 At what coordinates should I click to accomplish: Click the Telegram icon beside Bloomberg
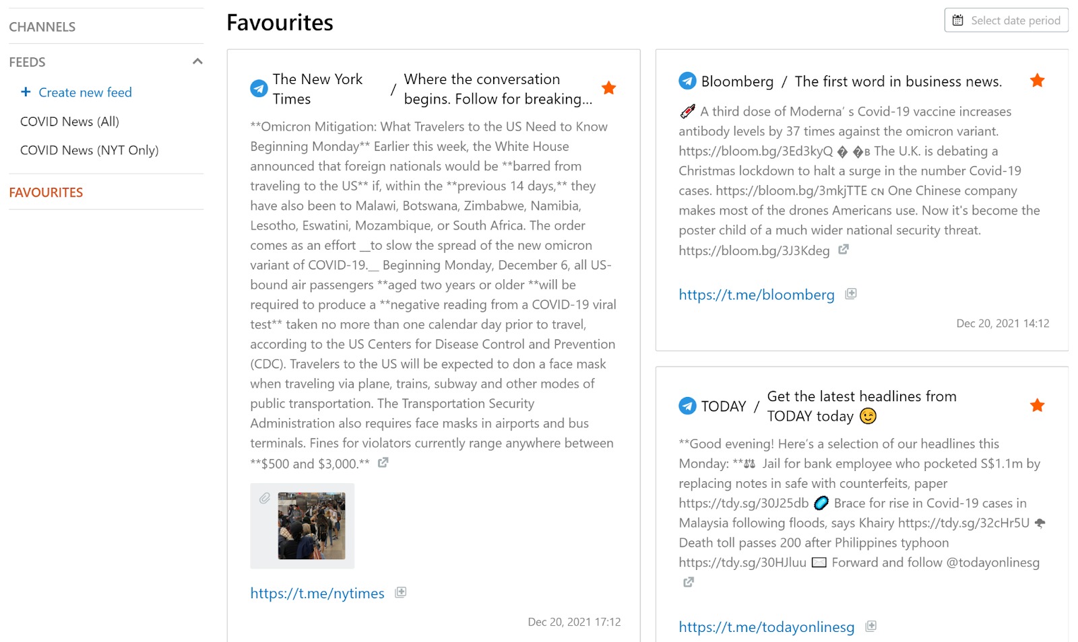click(687, 81)
